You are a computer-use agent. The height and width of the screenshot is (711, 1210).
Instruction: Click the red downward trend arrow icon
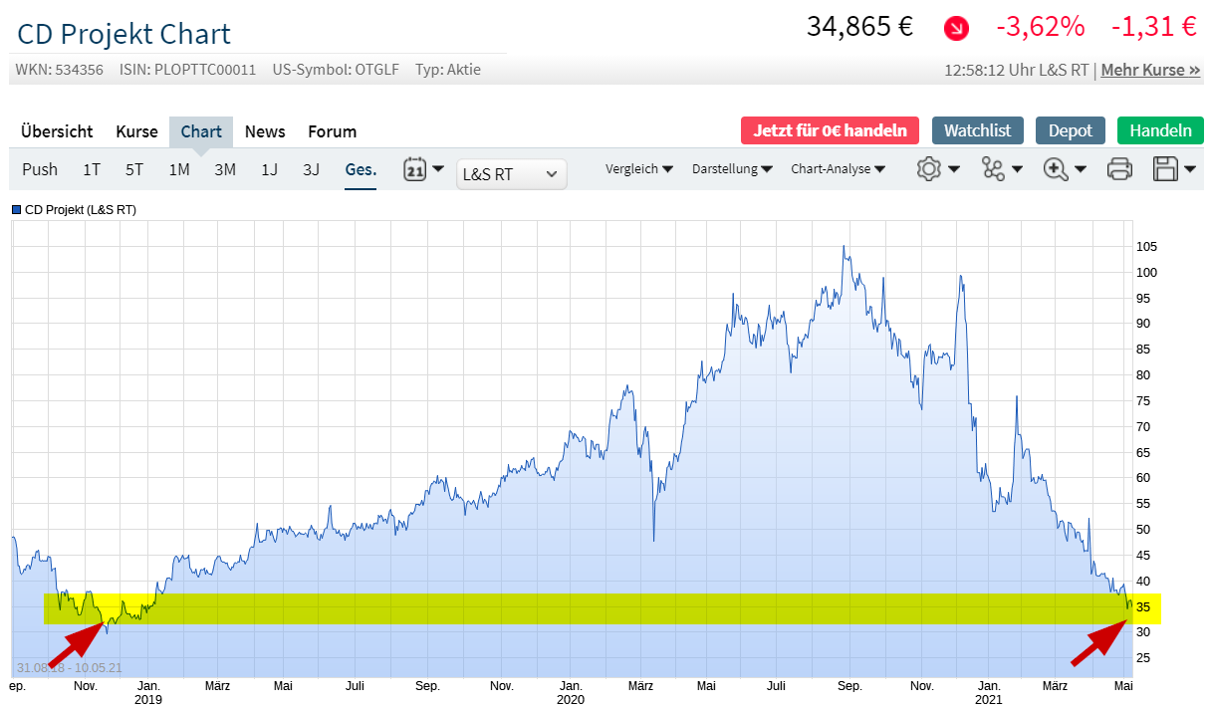point(956,28)
